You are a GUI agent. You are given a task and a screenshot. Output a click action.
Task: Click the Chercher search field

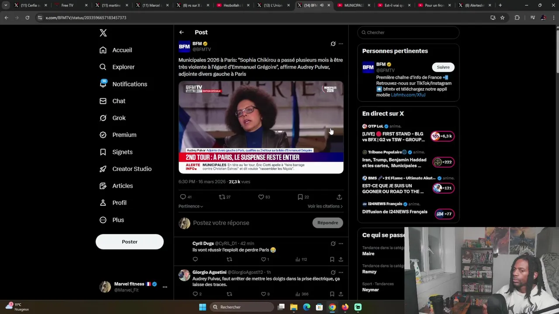tap(408, 32)
